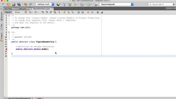Expand the Profile Project dropdown arrow
176x99 pixels.
pos(91,4)
